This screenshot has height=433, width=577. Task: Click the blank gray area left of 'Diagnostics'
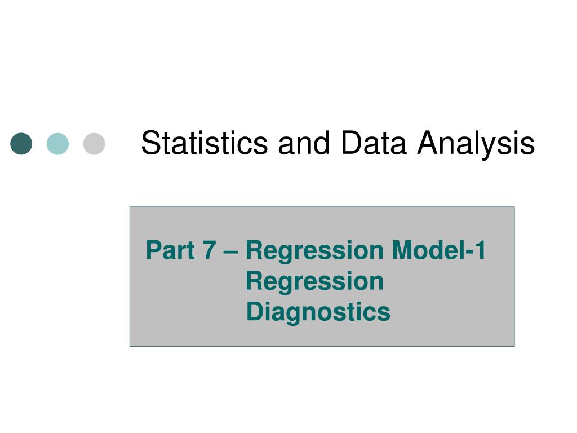188,312
